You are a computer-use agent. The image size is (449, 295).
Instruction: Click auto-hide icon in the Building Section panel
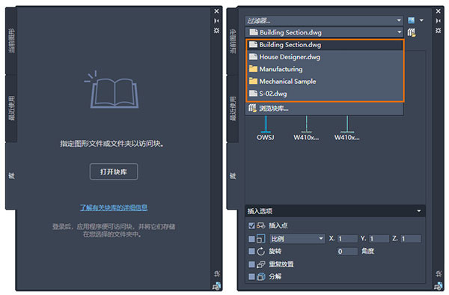[438, 21]
